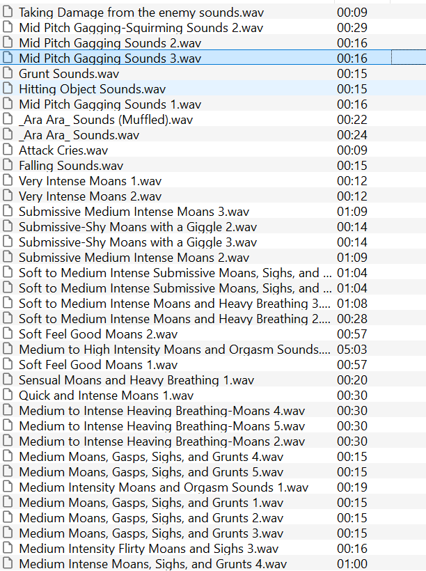Click 00:24 duration of _Ara Ara_ Sounds.wav

352,134
